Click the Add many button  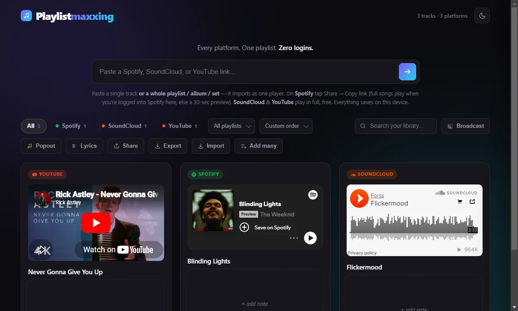[259, 146]
